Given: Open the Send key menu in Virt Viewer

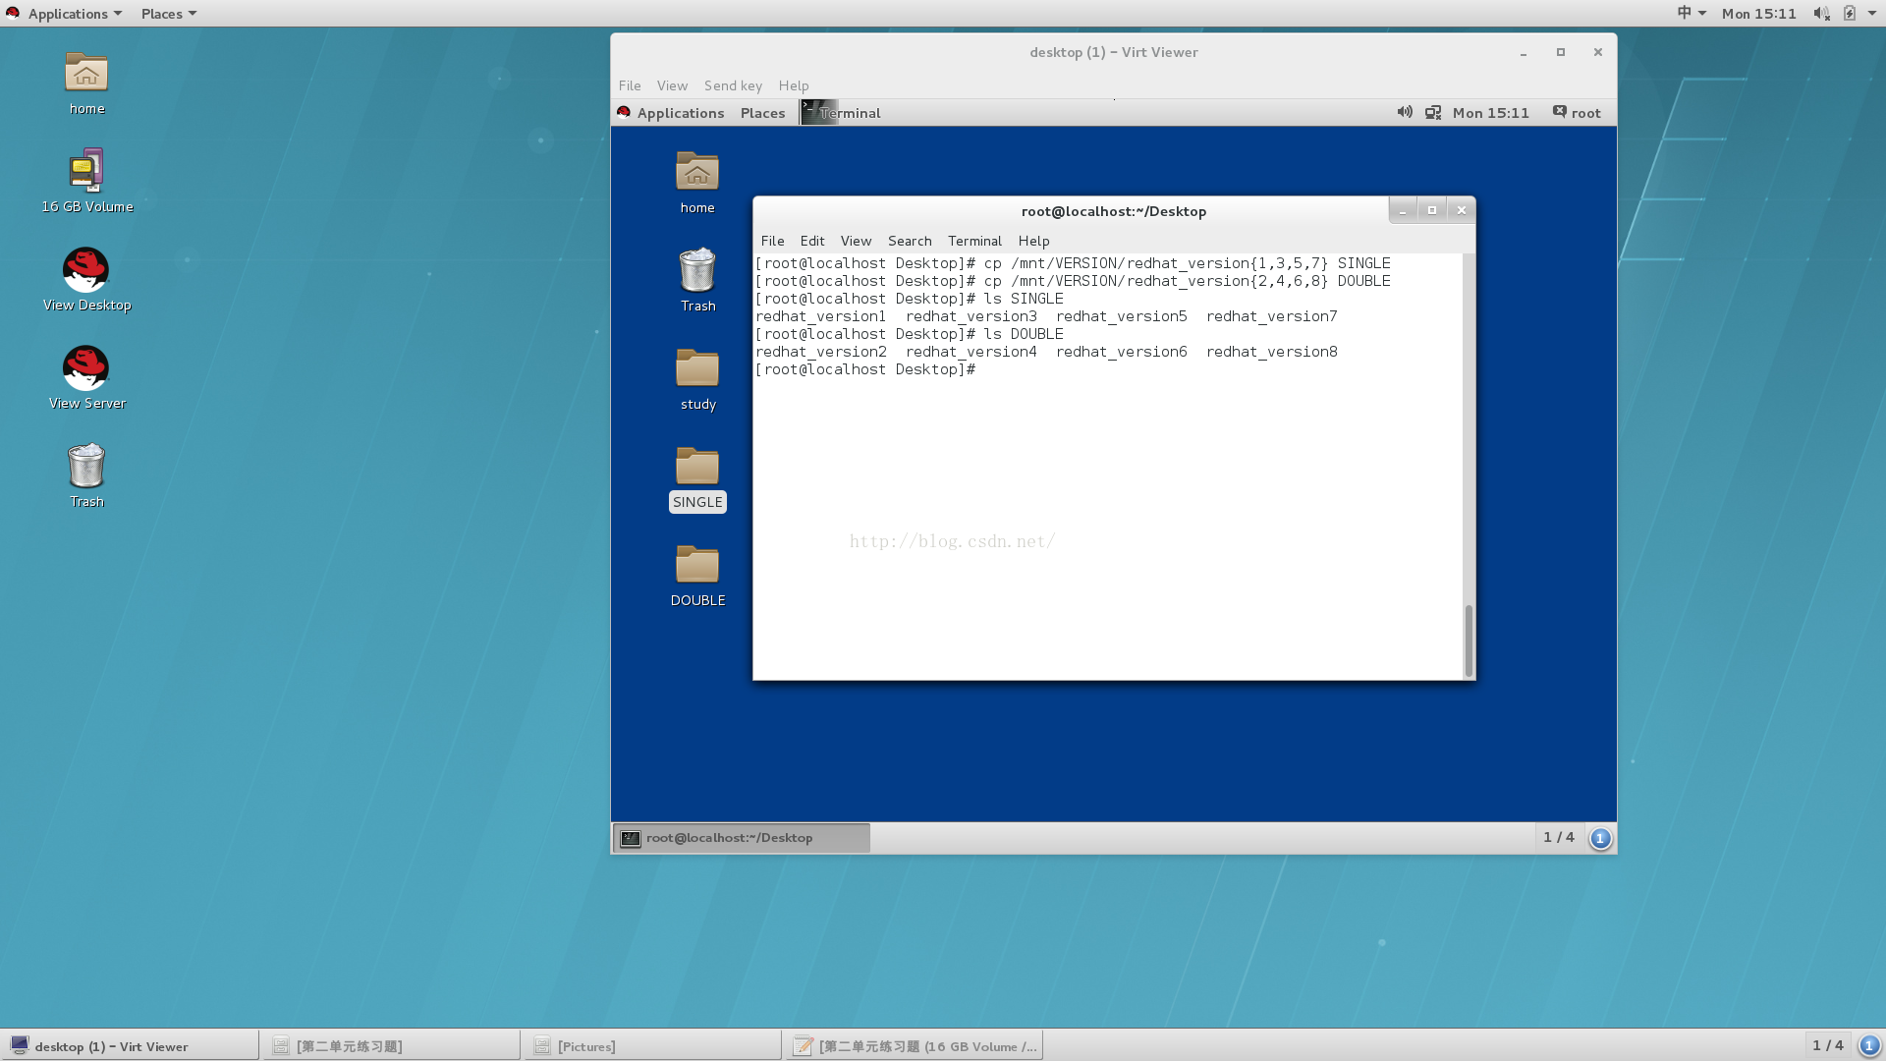Looking at the screenshot, I should pos(733,85).
